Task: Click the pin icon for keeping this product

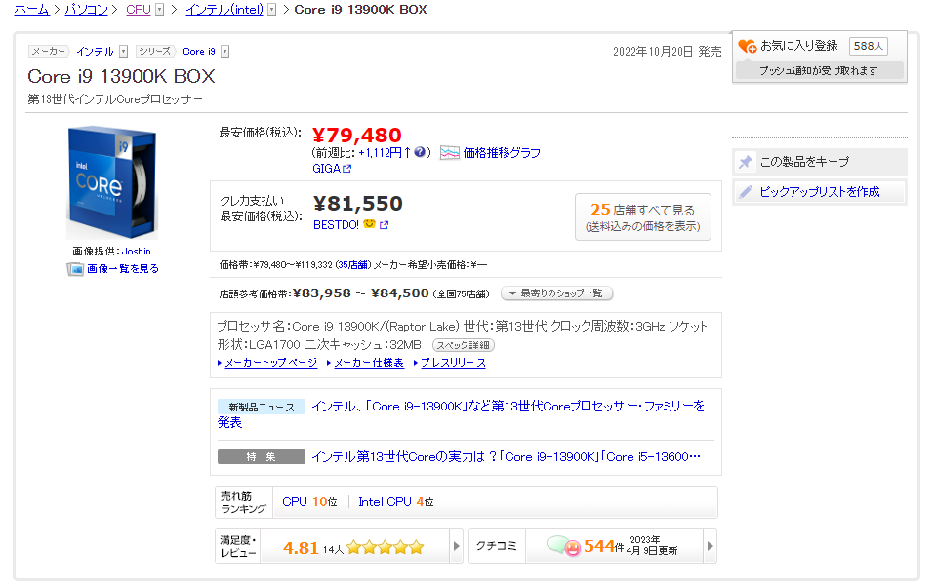Action: pyautogui.click(x=746, y=162)
